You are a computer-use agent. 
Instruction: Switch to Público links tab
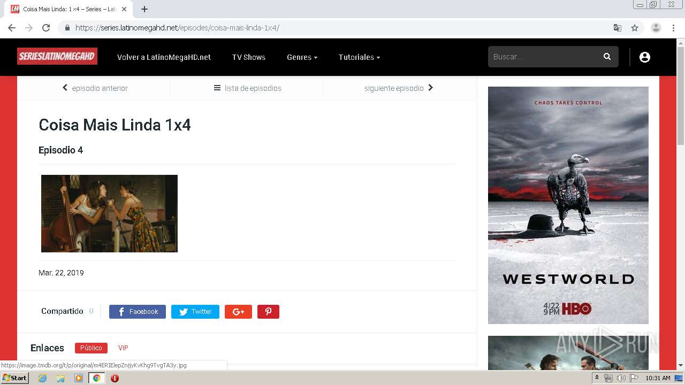coord(91,348)
